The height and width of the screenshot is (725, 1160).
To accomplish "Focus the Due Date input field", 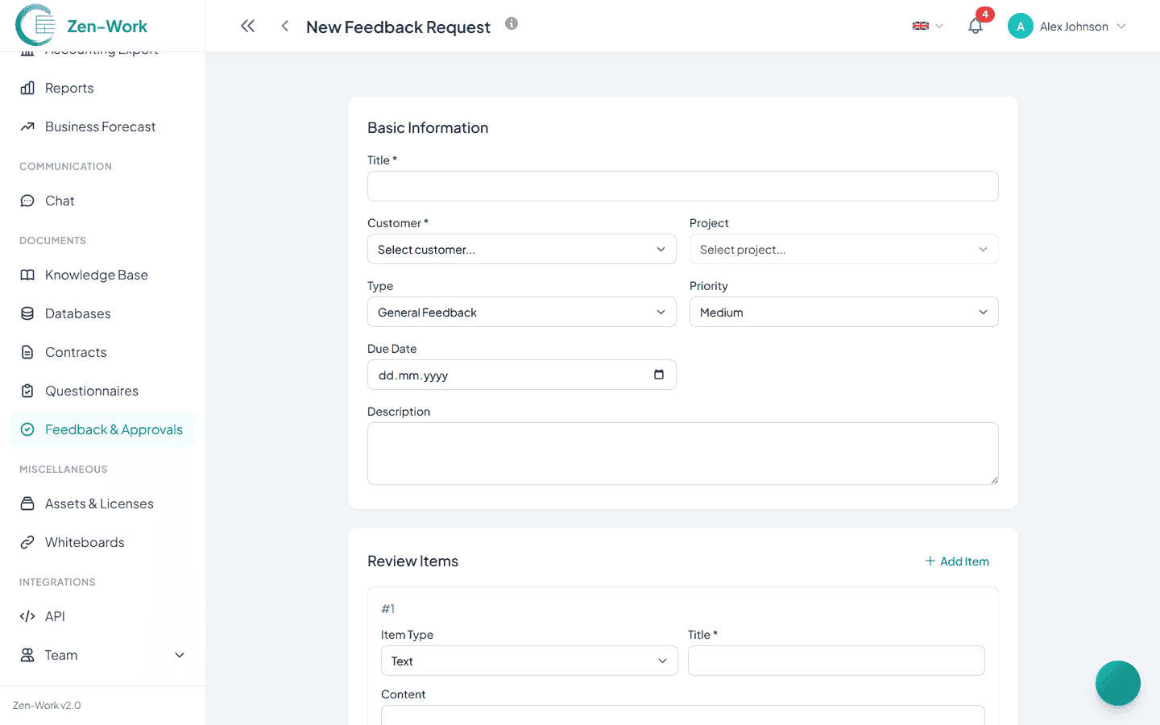I will [x=522, y=375].
